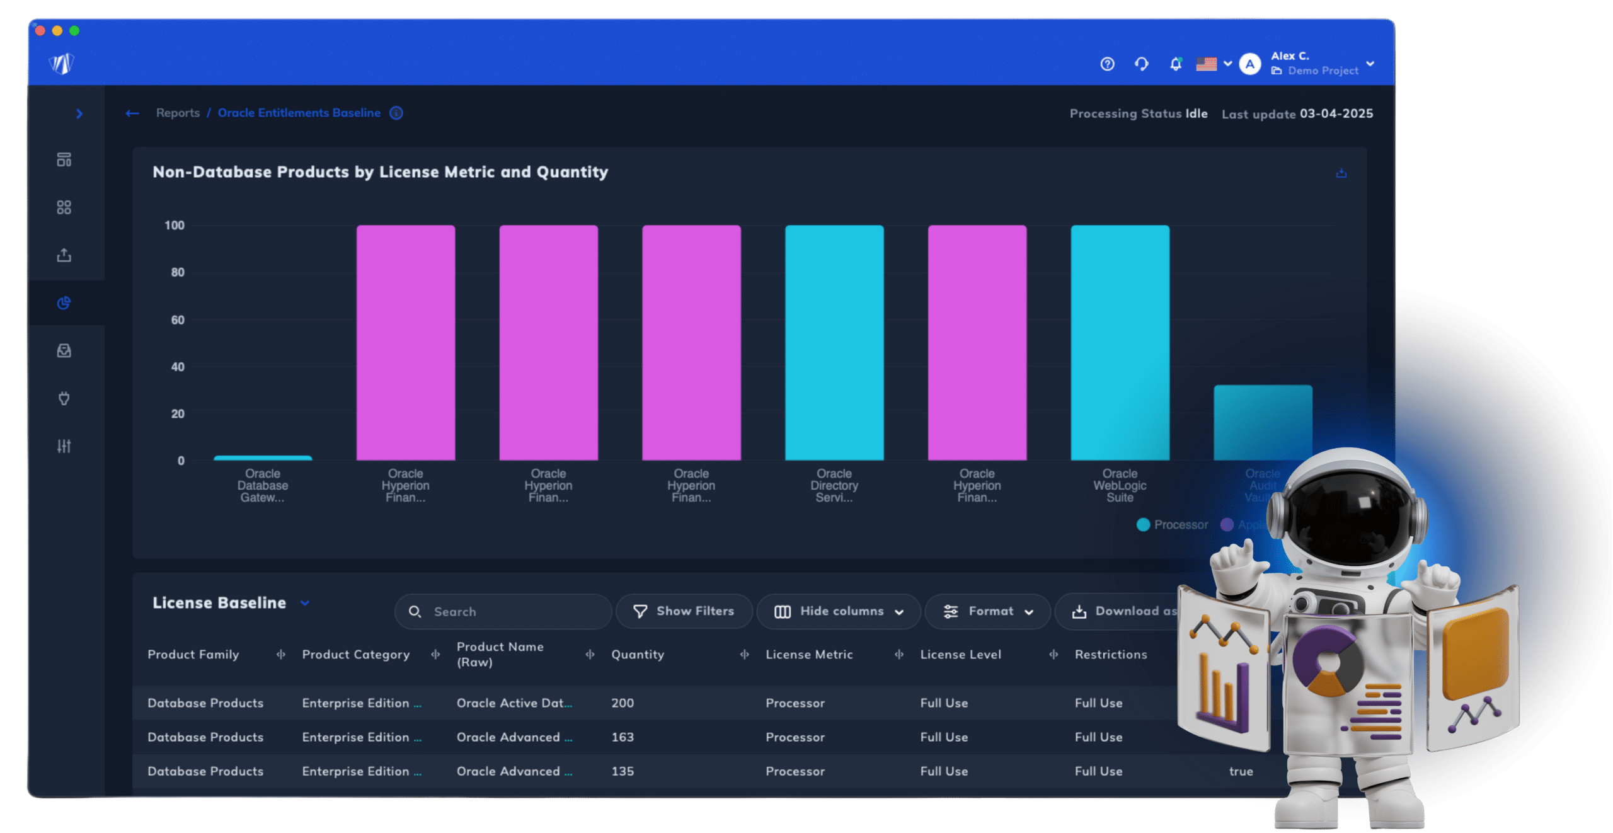Screen dimensions: 1613x833
Task: Click the Oracle Database Gateway bar
Action: 263,458
